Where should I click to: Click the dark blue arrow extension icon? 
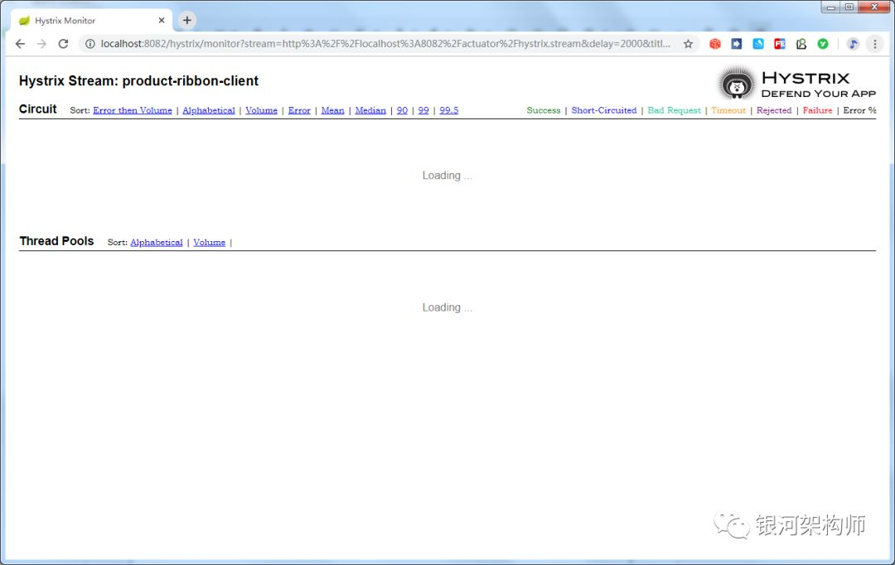[737, 44]
